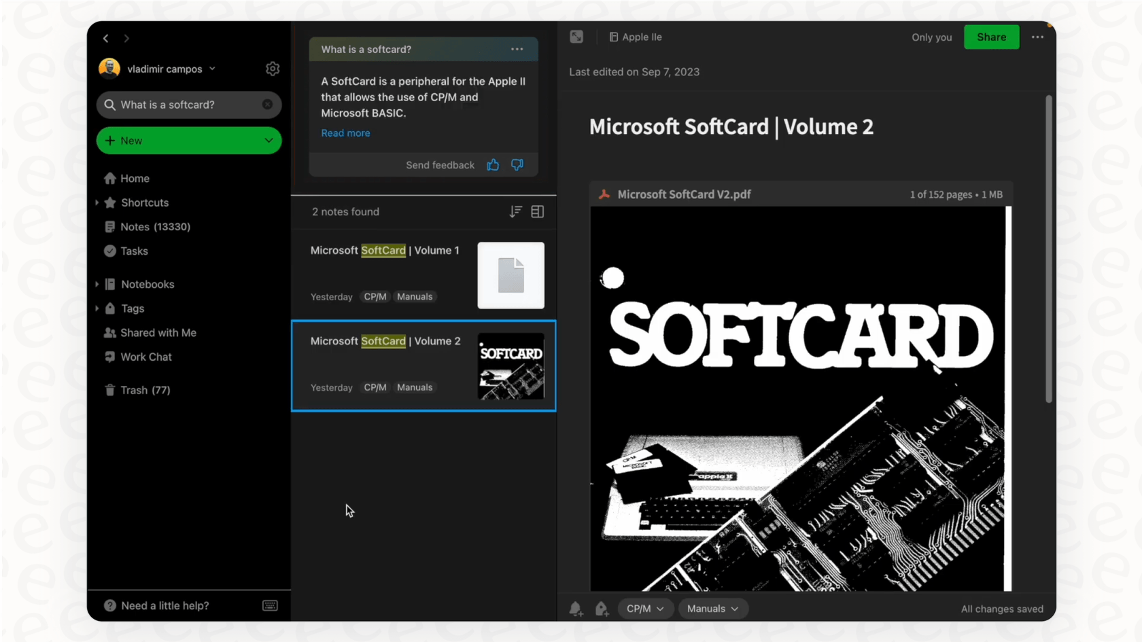Click the green Share button

pos(991,37)
